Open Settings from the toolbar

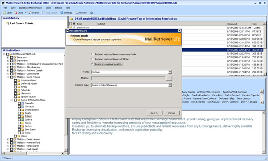(x=66, y=13)
